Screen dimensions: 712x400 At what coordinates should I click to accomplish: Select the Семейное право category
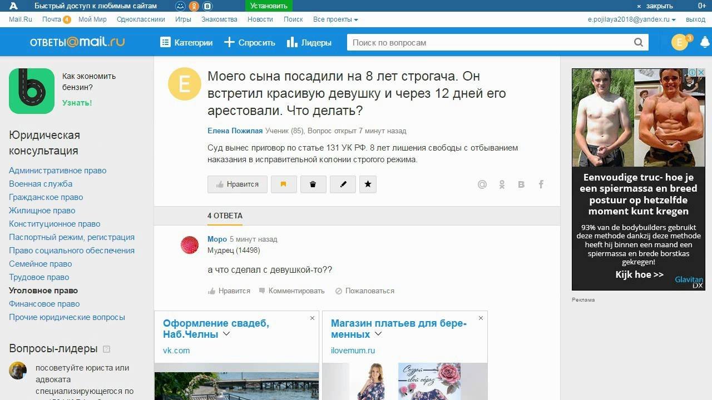click(x=40, y=264)
